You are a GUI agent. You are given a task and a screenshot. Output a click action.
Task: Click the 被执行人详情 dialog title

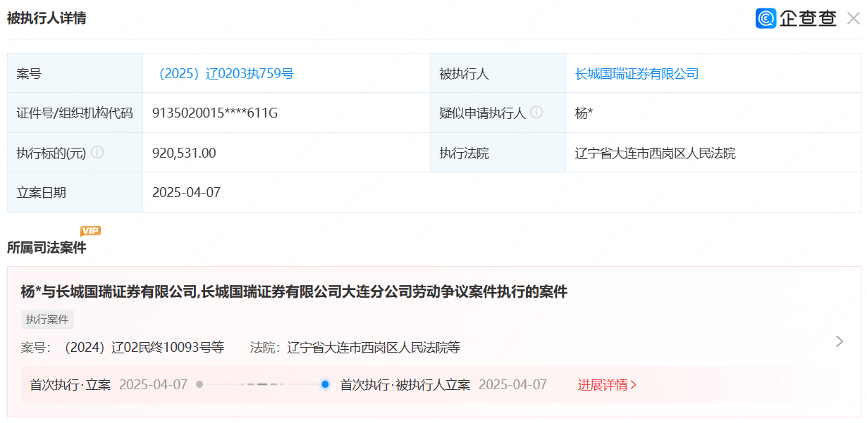pyautogui.click(x=47, y=18)
